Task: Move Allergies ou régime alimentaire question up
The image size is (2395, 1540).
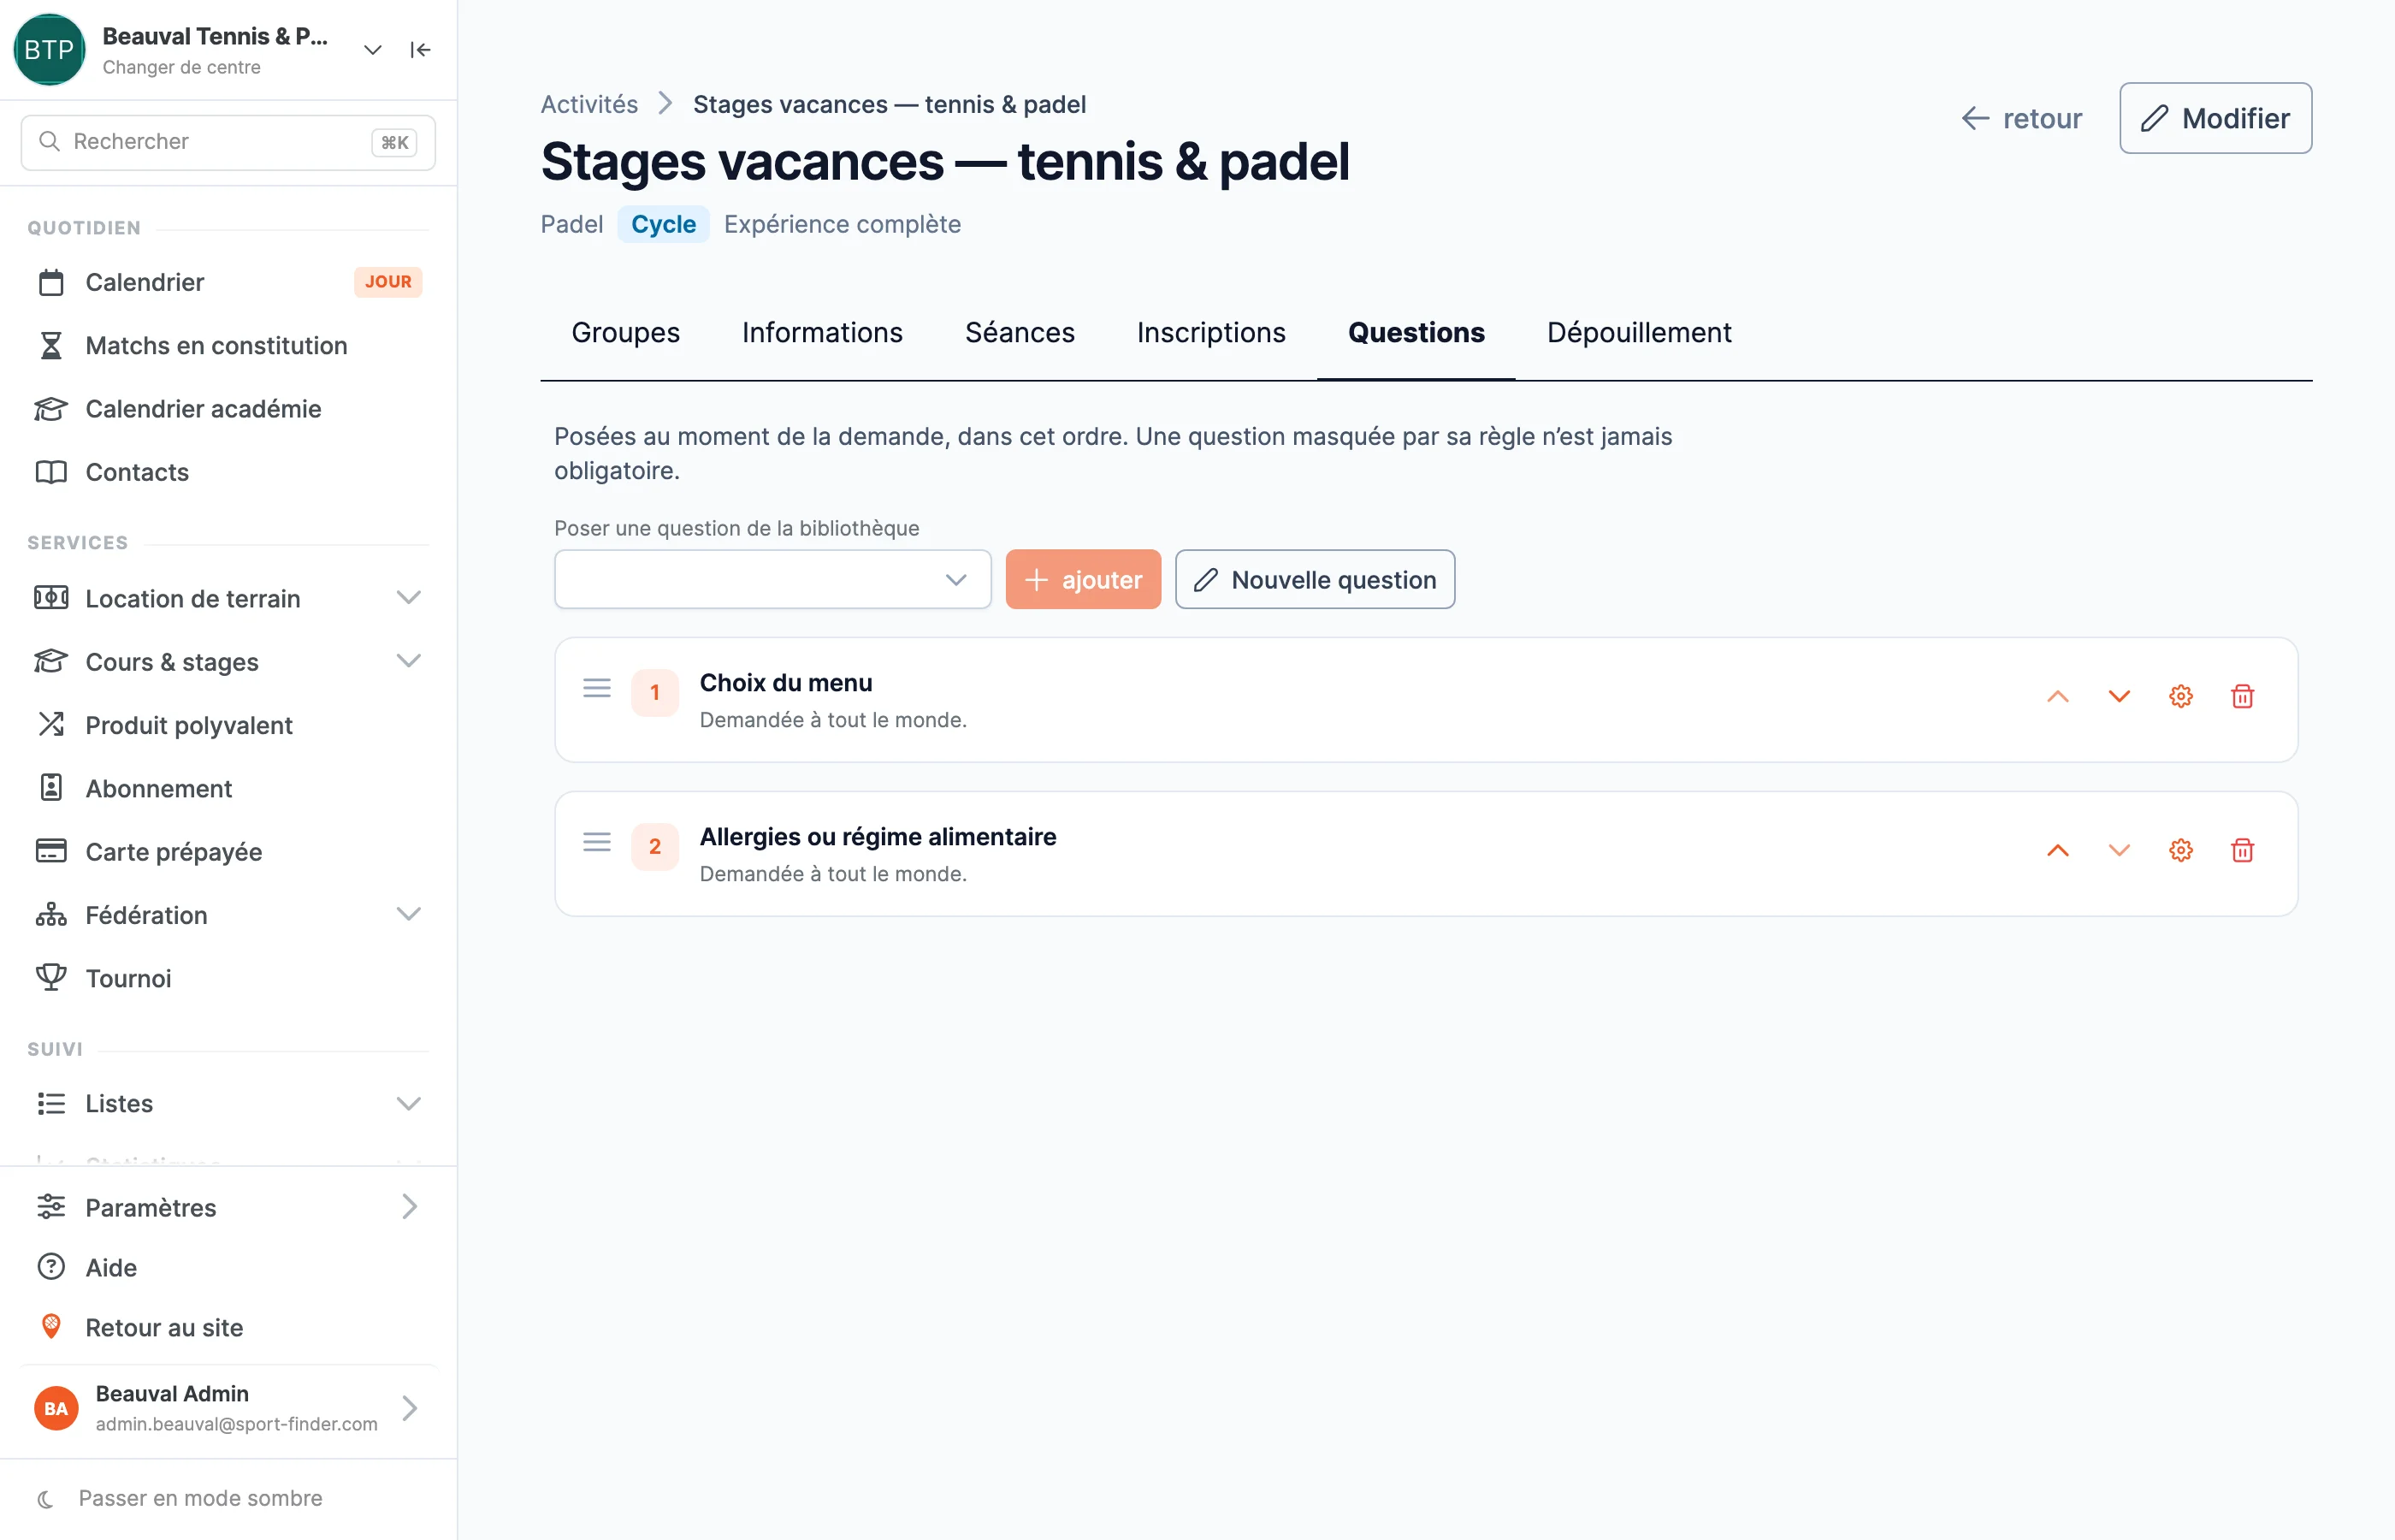Action: coord(2057,850)
